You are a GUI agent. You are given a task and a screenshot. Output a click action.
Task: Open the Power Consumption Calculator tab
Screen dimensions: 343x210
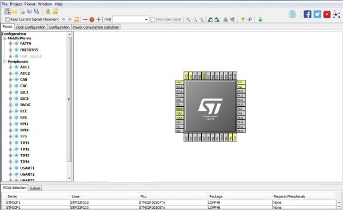pos(96,27)
